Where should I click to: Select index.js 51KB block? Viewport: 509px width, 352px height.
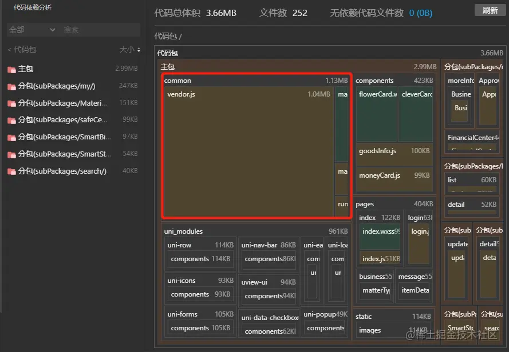[380, 258]
